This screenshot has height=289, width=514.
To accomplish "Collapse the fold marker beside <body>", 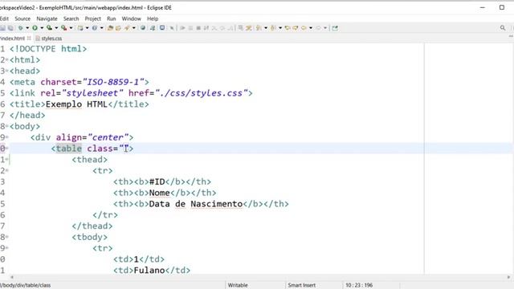I will pyautogui.click(x=7, y=127).
